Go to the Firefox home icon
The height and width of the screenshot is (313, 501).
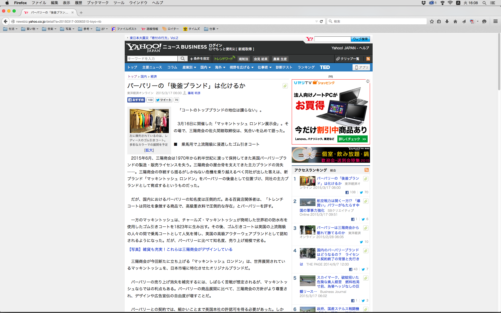[x=455, y=21]
